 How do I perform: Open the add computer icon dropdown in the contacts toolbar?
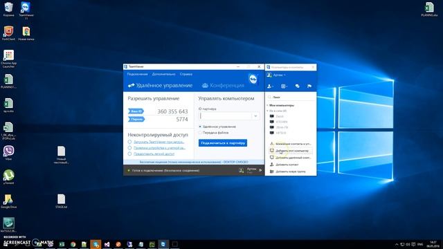click(x=284, y=86)
